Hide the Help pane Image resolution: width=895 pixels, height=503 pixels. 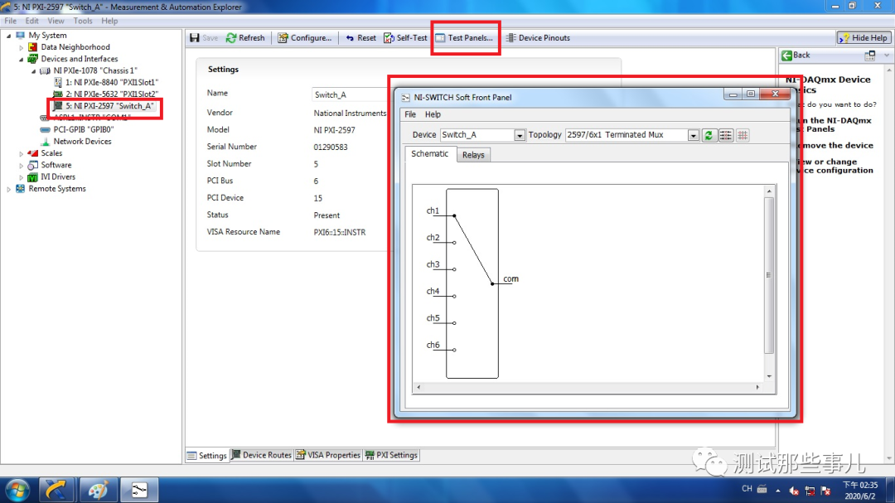864,37
